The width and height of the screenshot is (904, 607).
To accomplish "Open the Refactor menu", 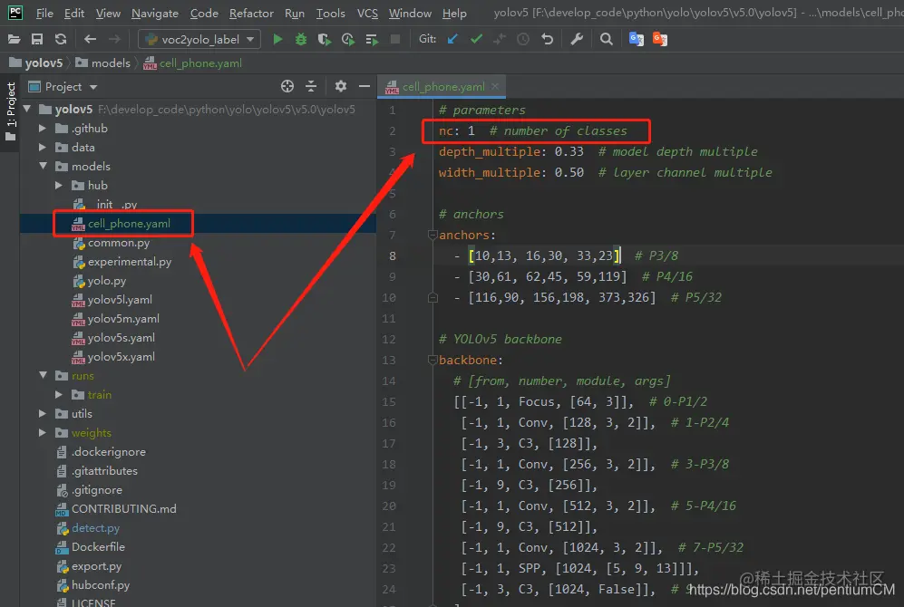I will [x=251, y=14].
